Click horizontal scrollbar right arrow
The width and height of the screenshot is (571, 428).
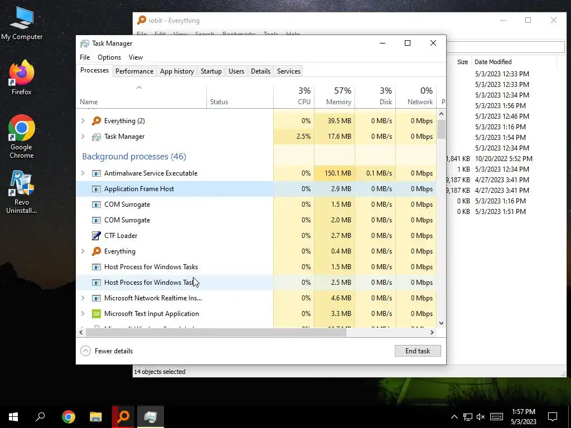pos(432,332)
